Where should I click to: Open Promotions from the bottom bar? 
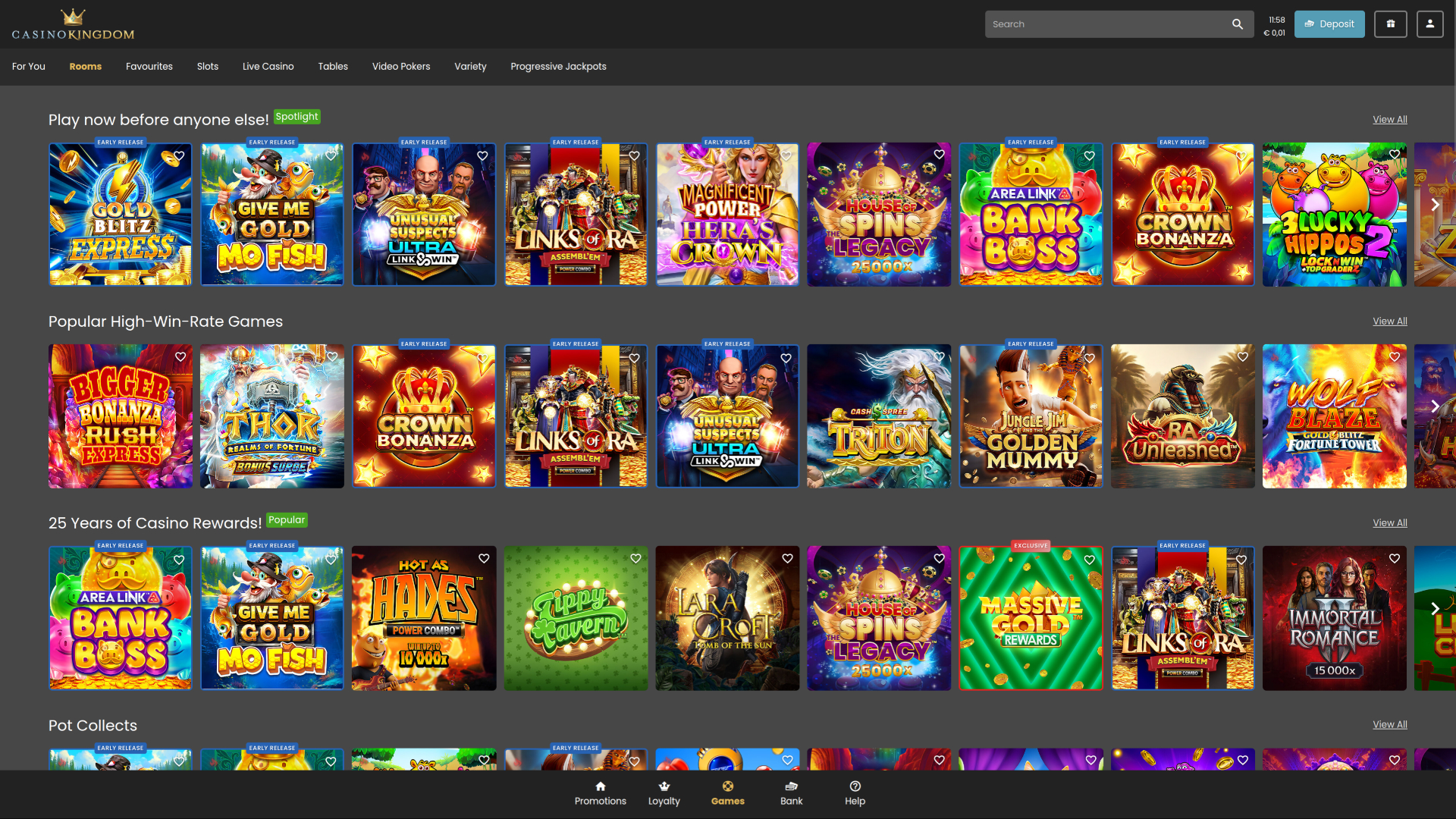coord(600,792)
